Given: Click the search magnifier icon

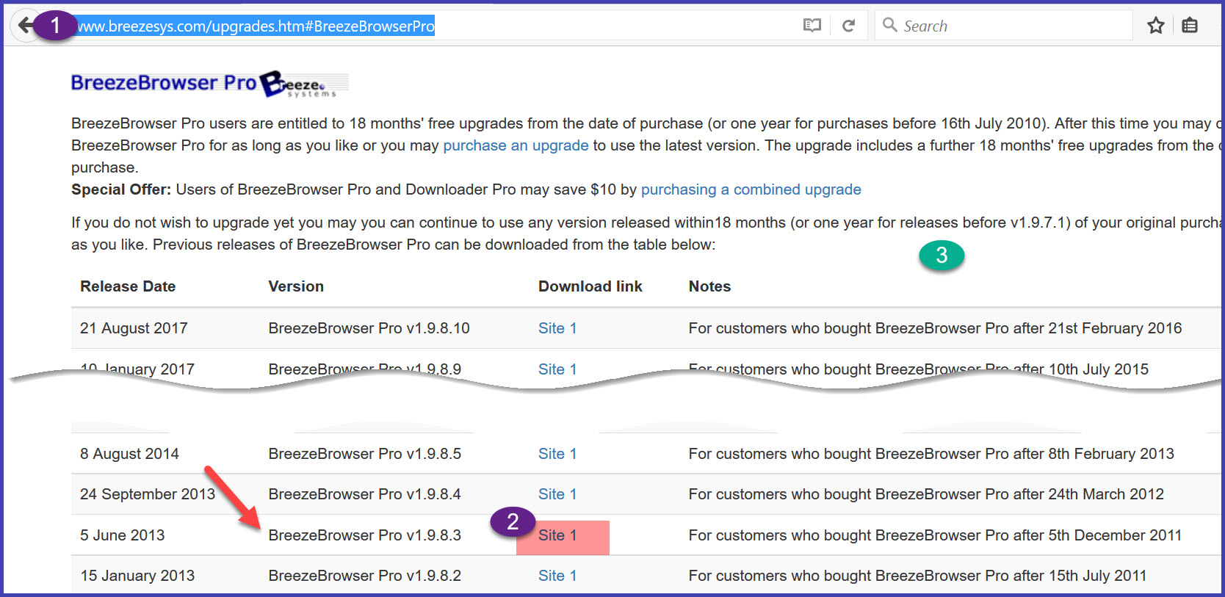Looking at the screenshot, I should tap(889, 25).
